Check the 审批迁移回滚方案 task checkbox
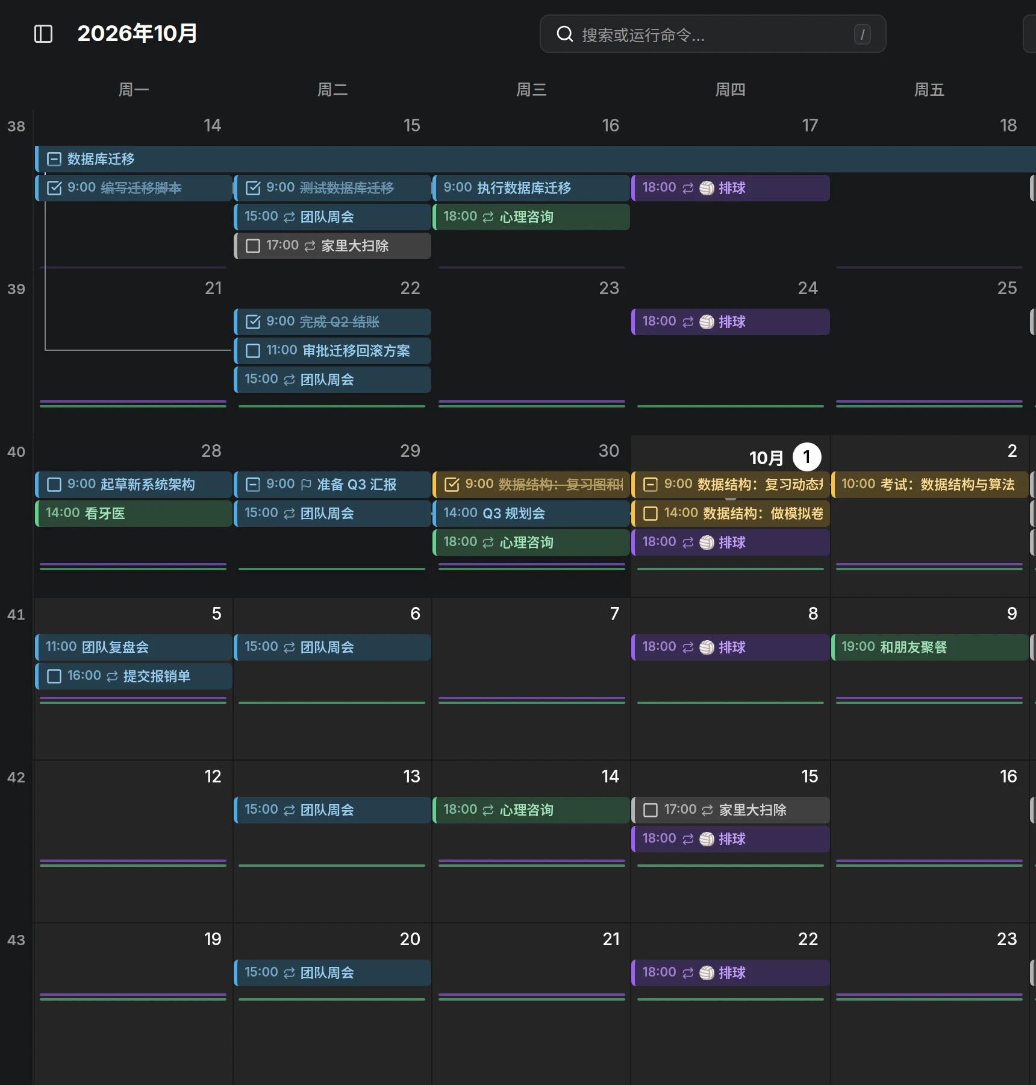 coord(253,351)
